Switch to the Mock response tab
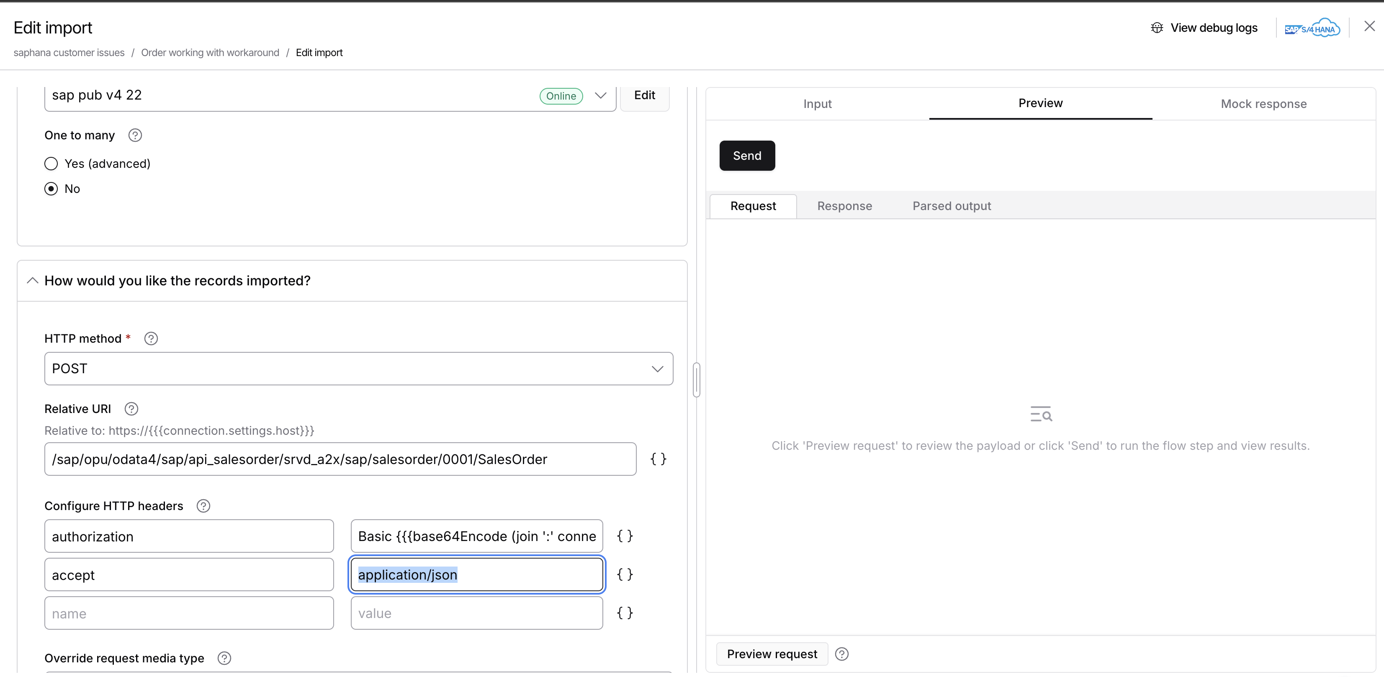This screenshot has height=677, width=1384. click(1264, 104)
